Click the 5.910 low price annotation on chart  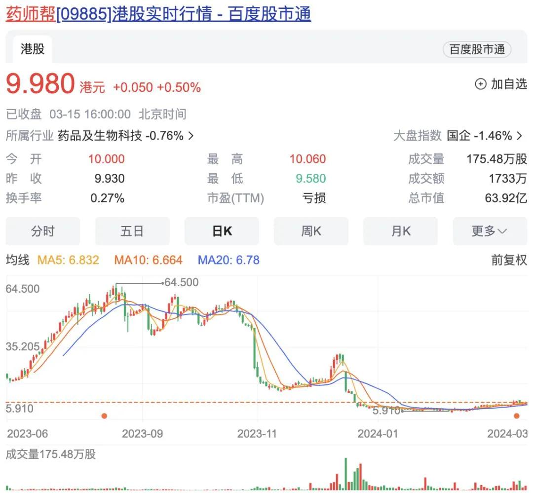(x=386, y=411)
